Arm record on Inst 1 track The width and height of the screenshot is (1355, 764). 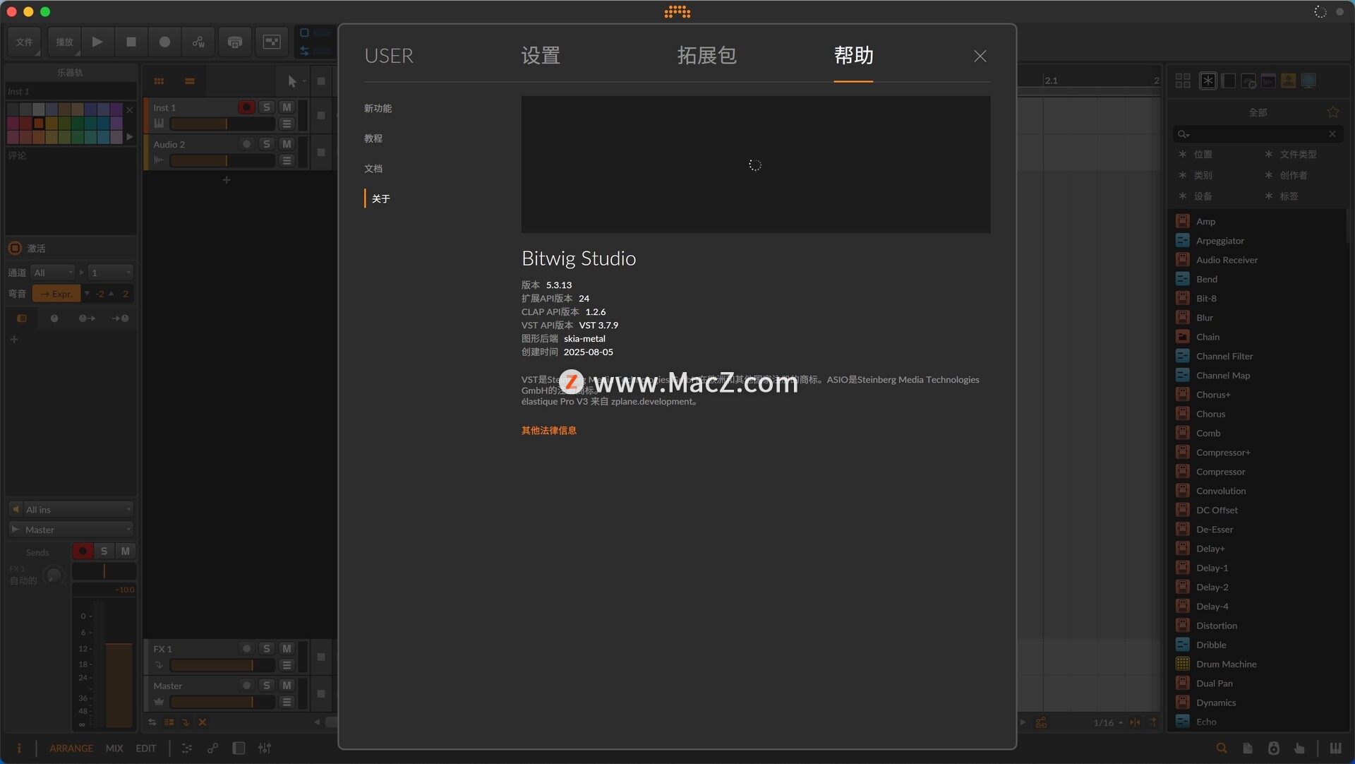click(246, 107)
